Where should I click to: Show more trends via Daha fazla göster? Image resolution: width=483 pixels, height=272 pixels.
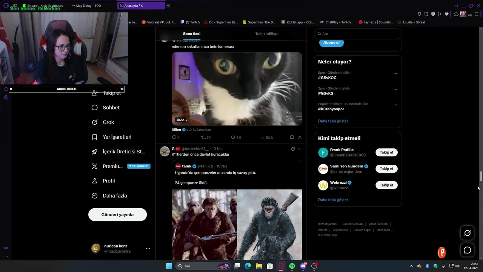coord(333,121)
